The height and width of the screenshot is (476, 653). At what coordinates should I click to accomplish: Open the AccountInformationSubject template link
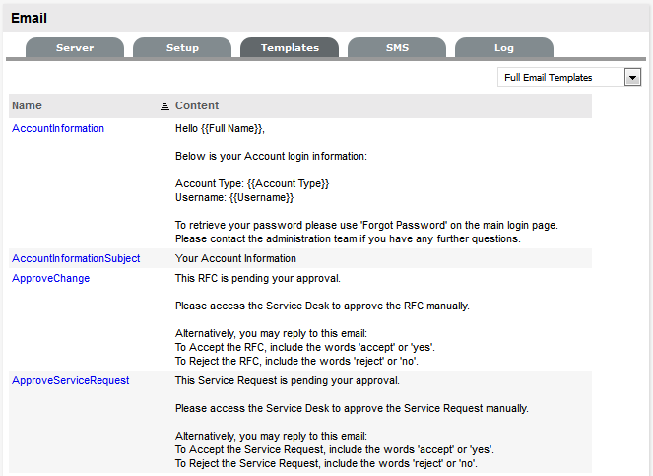pos(76,258)
